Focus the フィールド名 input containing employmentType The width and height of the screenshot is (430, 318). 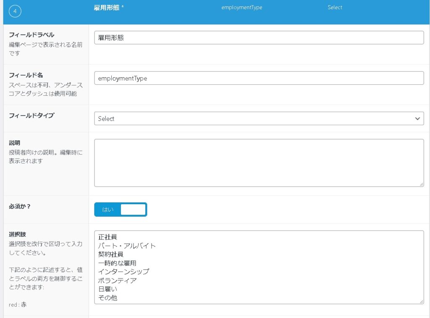point(259,78)
